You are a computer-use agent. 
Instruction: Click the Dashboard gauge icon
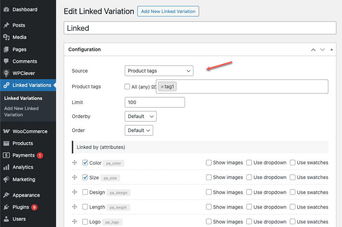6,9
